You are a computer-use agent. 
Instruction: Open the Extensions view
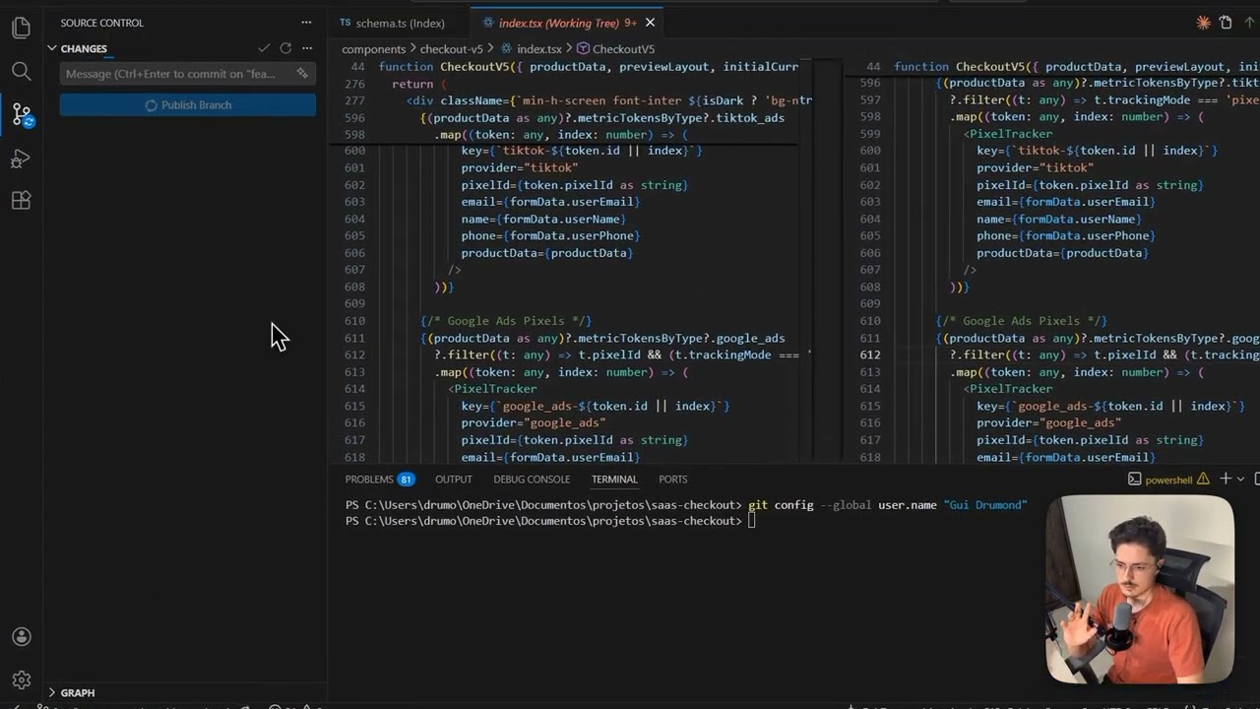point(21,201)
